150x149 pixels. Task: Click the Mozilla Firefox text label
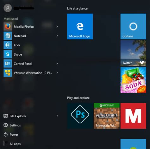coord(24,27)
